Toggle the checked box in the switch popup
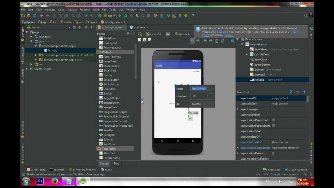Image resolution: width=334 pixels, height=188 pixels. pos(195,96)
